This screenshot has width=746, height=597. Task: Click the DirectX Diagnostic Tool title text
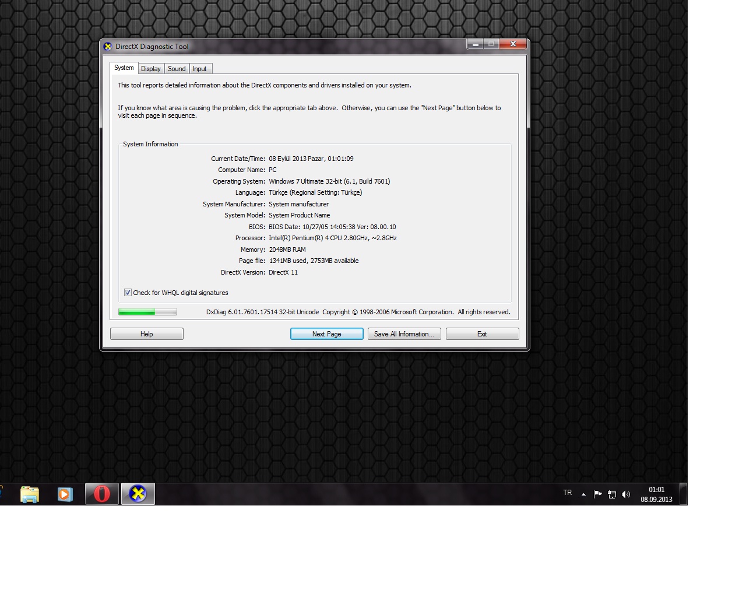[152, 47]
